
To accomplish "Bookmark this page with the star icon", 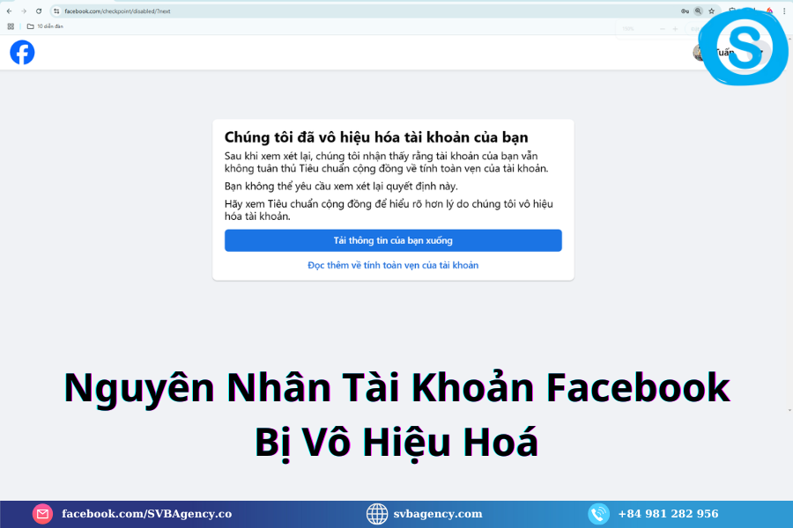I will [712, 11].
